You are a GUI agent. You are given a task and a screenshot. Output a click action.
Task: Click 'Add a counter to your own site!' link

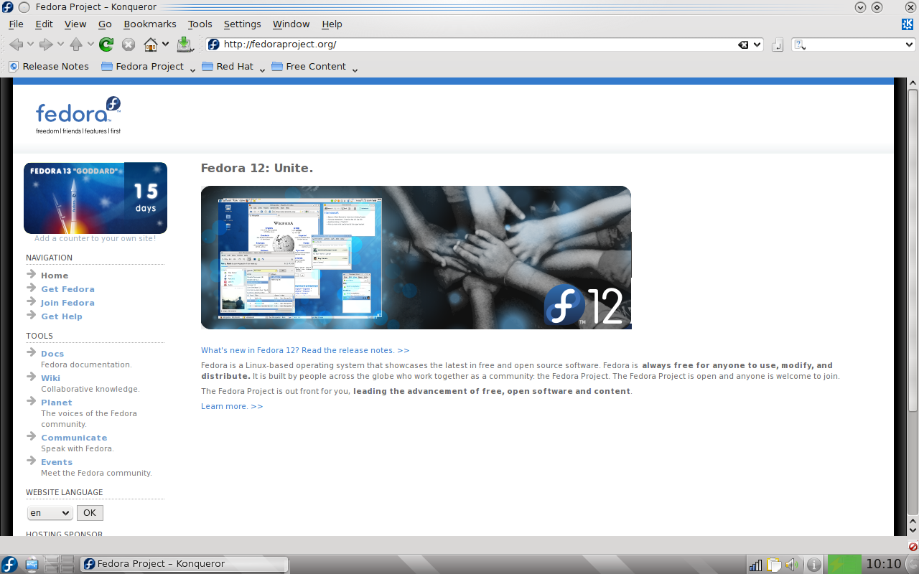[95, 239]
